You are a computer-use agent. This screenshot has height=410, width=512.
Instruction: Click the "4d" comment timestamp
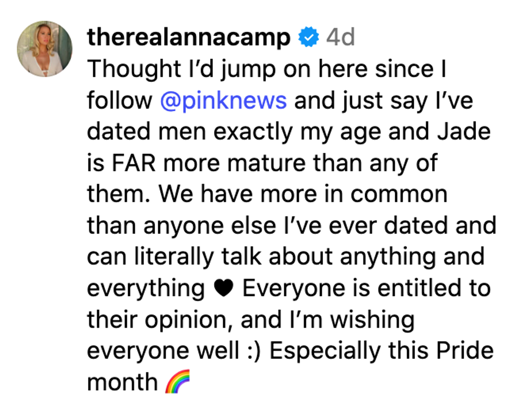340,38
